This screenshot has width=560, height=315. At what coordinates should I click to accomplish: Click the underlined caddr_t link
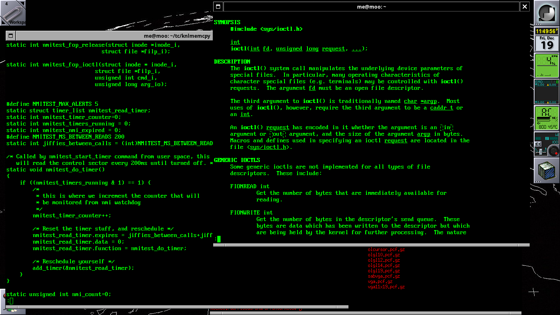[x=442, y=107]
